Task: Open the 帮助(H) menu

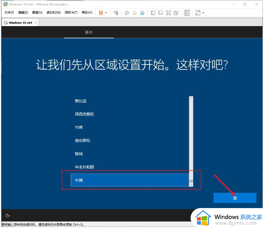Action: click(87, 13)
